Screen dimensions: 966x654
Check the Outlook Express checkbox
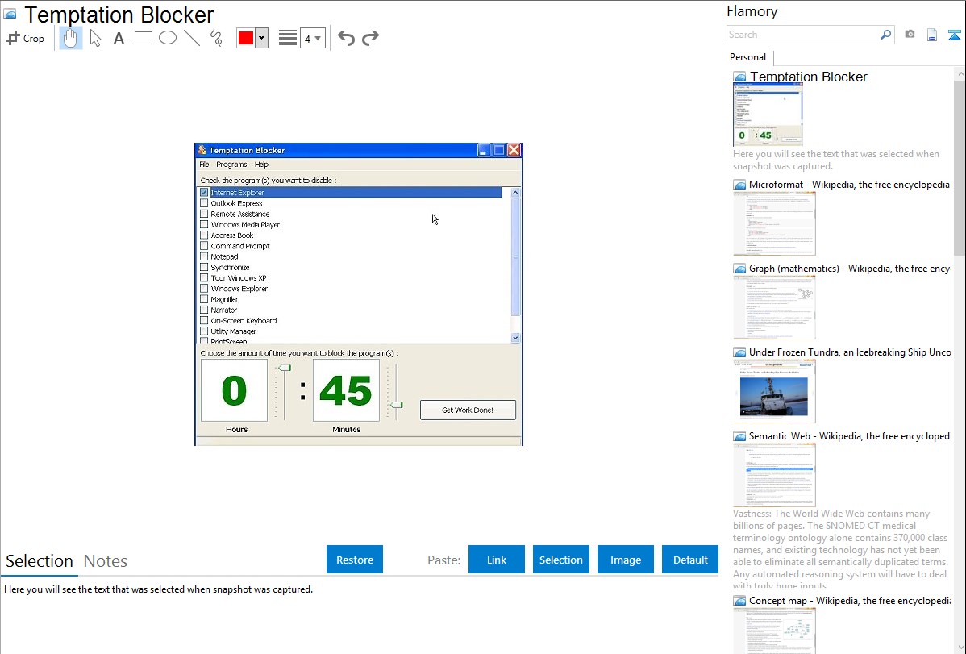pos(204,202)
